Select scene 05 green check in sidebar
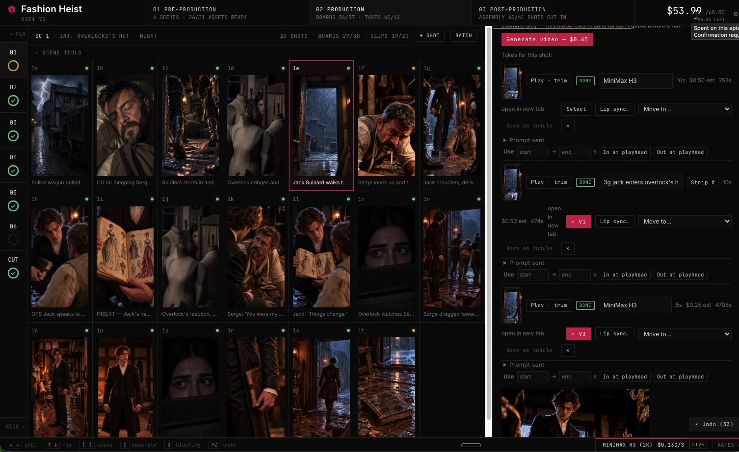 coord(13,206)
